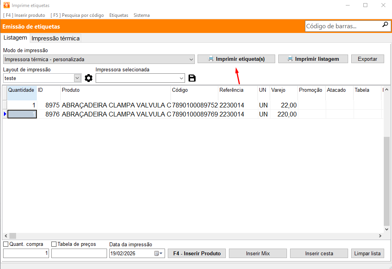Open the Sistema menu

tap(142, 15)
